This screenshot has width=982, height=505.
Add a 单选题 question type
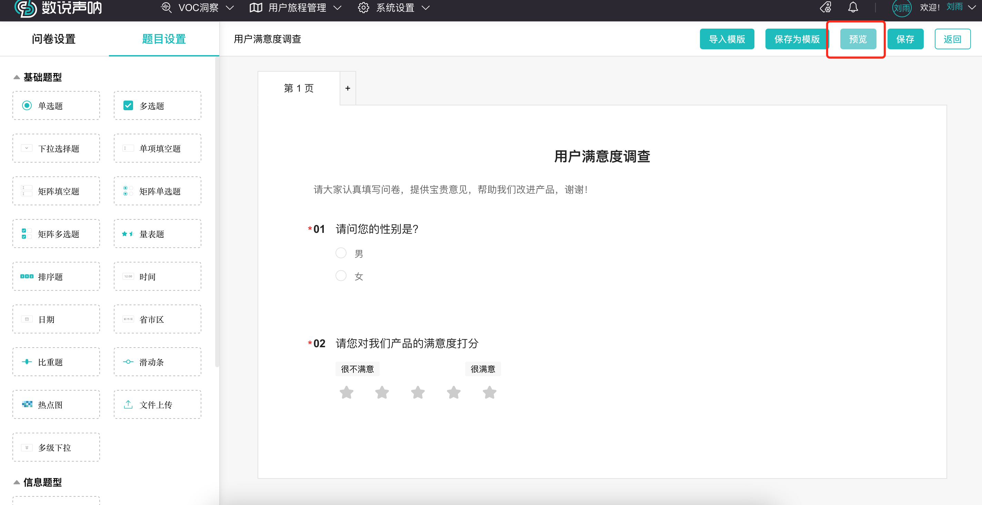(56, 105)
